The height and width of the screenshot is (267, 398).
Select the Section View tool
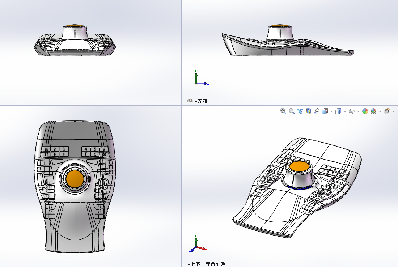[x=308, y=111]
